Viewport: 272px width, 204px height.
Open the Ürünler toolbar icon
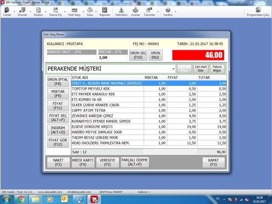click(x=23, y=11)
